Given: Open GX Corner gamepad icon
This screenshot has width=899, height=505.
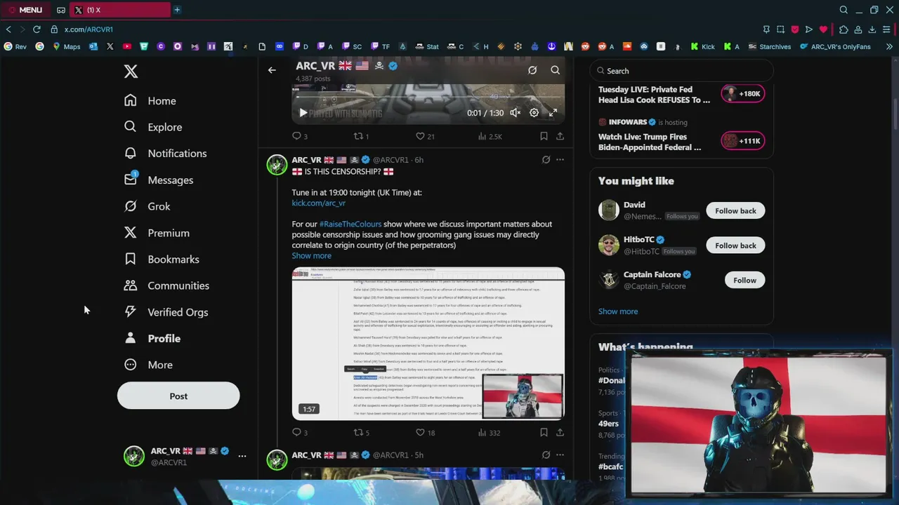Looking at the screenshot, I should [61, 10].
